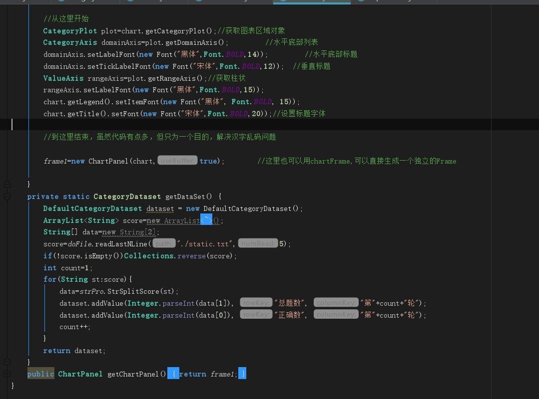Click the "StrSplitScore" method call

click(133, 291)
